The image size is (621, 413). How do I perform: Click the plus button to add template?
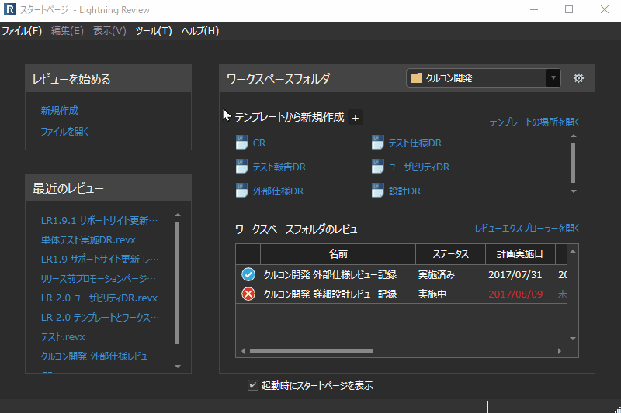pyautogui.click(x=356, y=118)
